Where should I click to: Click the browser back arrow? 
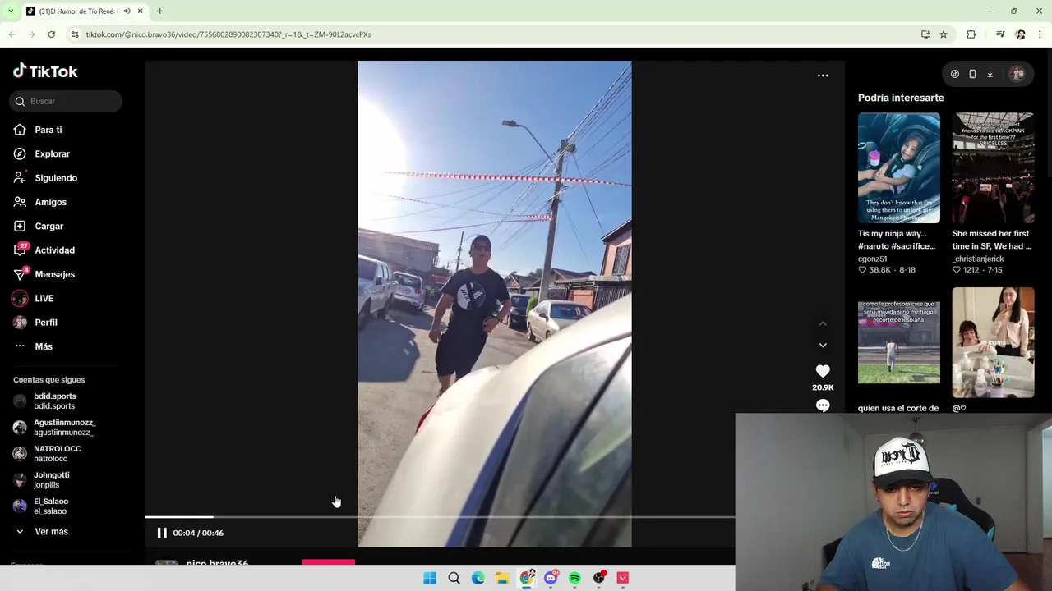click(x=12, y=34)
